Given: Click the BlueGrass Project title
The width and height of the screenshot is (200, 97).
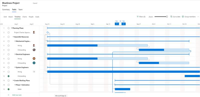Looking at the screenshot, I should coord(11,3).
